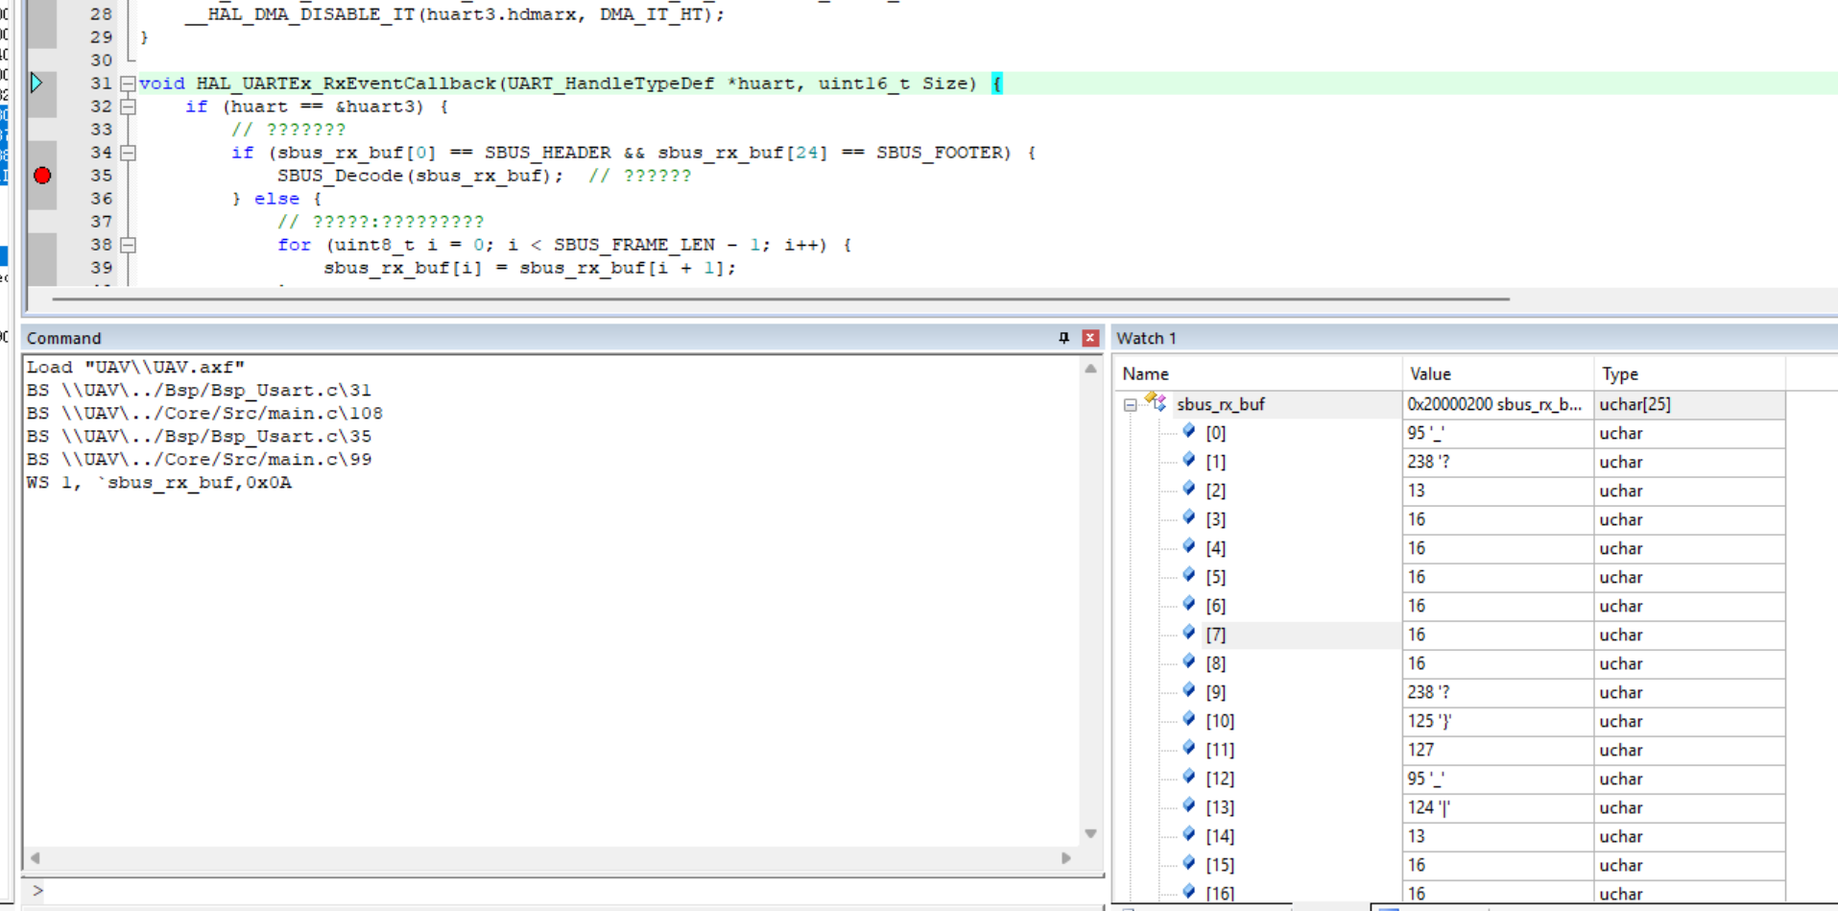Collapse the sbus_rx_buf watch entry

pyautogui.click(x=1131, y=405)
